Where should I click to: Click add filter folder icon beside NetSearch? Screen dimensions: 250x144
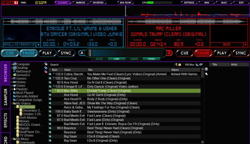click(46, 71)
